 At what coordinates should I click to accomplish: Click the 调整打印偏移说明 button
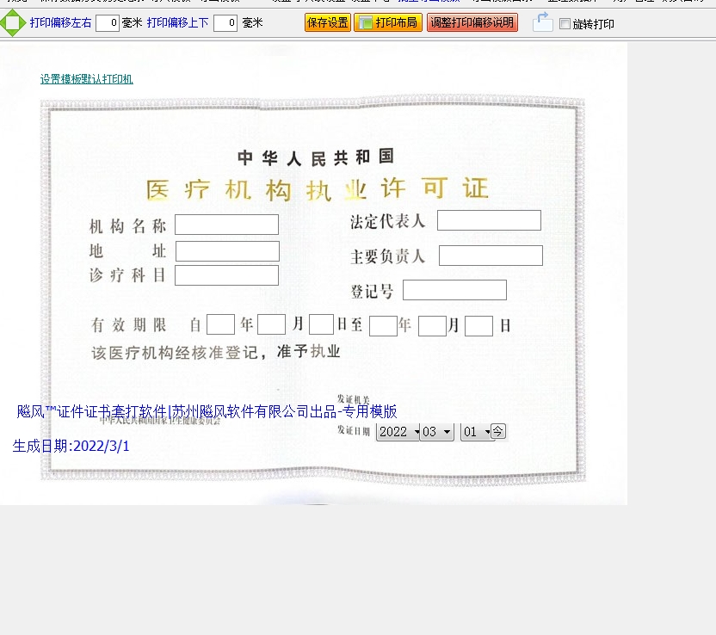click(472, 22)
